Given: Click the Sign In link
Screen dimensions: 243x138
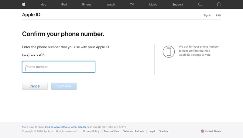Looking at the screenshot, I should pyautogui.click(x=207, y=16).
